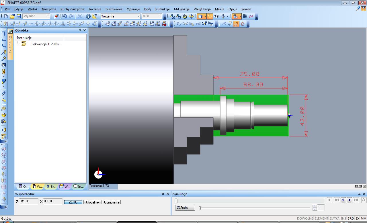This screenshot has height=223, width=367.
Task: Click the brush cleanup icon
Action: point(56,16)
